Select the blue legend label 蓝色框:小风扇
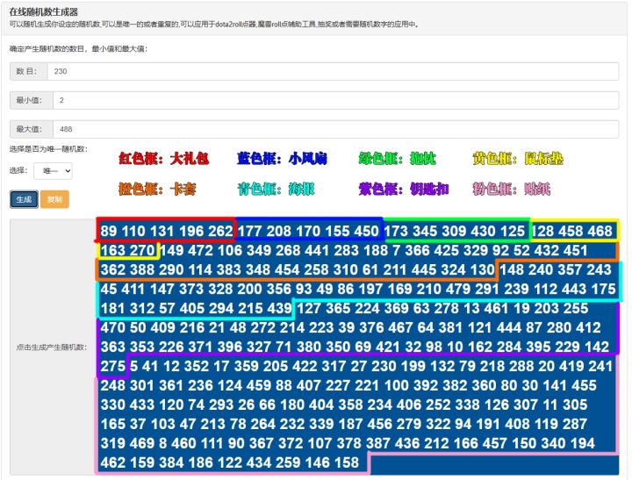 (x=282, y=158)
